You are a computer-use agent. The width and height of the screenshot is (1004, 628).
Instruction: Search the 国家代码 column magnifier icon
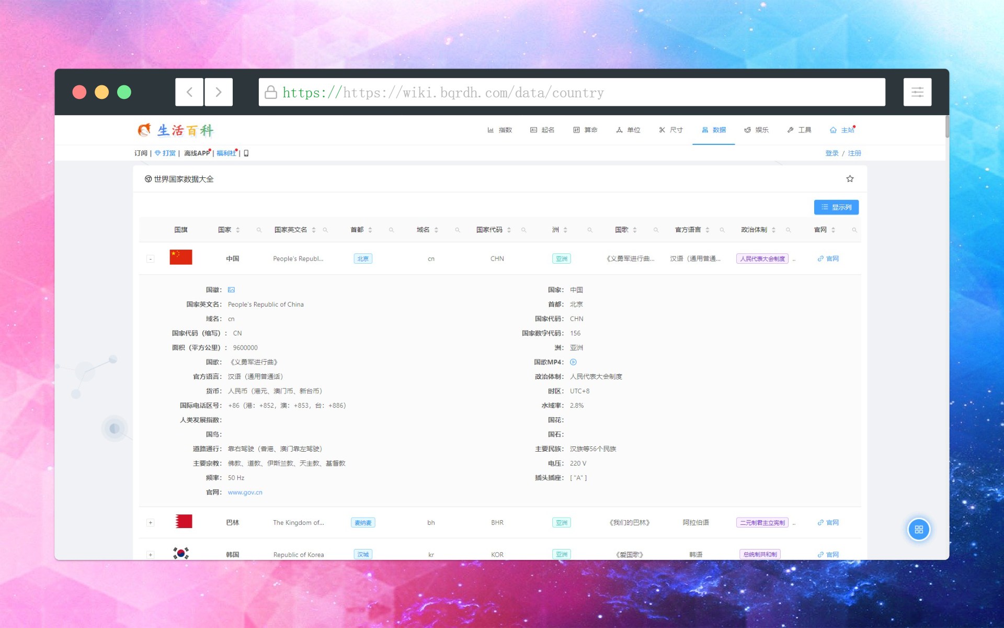[523, 230]
